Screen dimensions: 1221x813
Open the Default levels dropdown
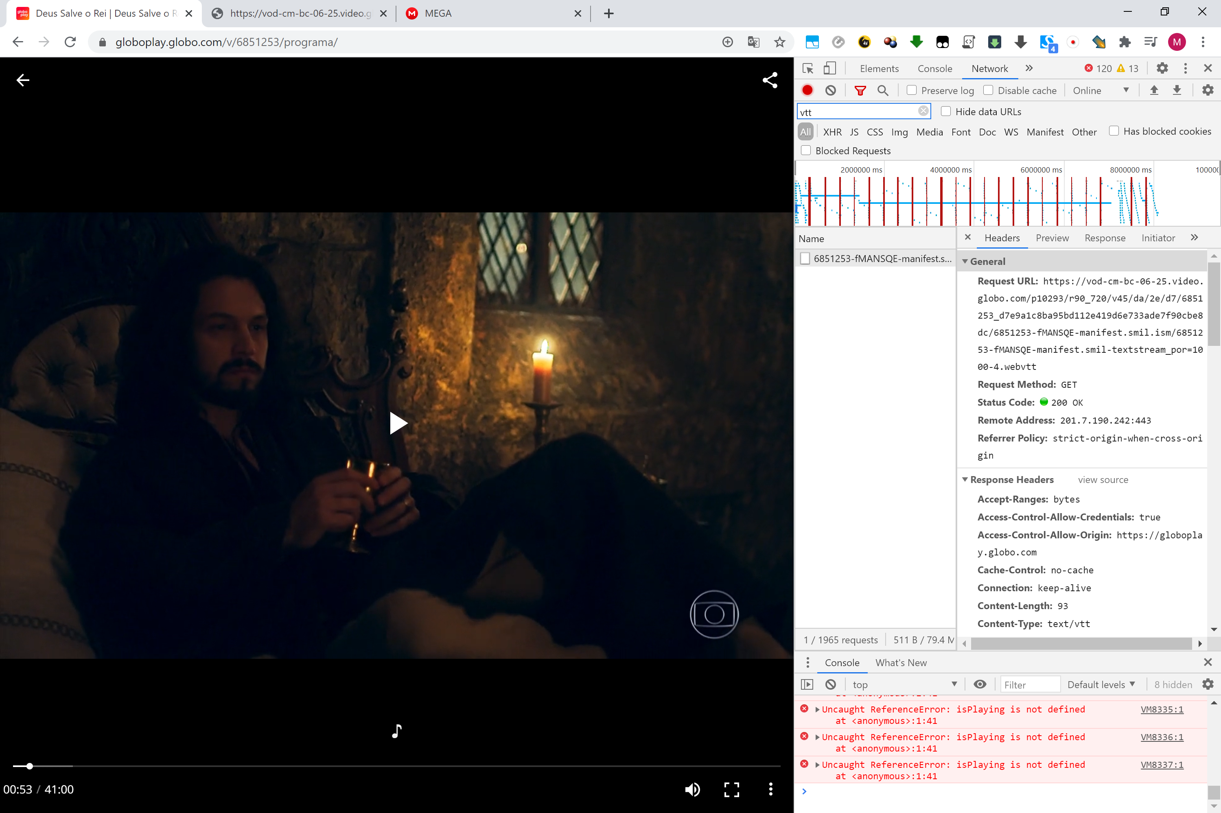click(1101, 684)
